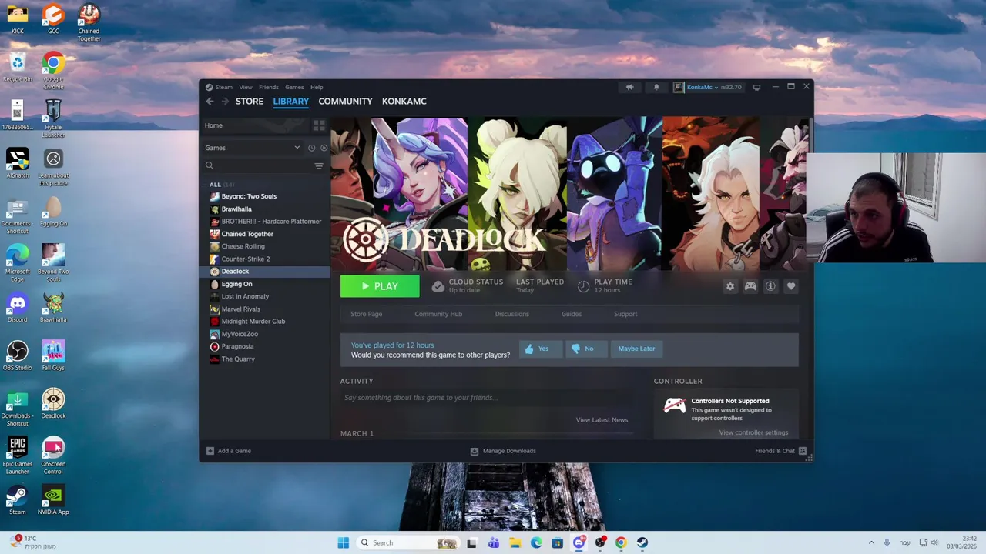Open the Steam menu
Viewport: 986px width, 554px height.
(223, 87)
